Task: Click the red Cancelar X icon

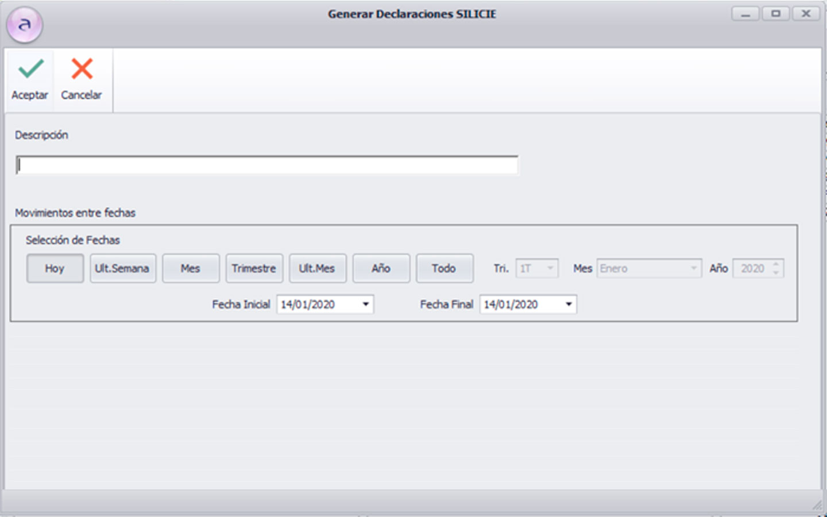Action: pos(82,70)
